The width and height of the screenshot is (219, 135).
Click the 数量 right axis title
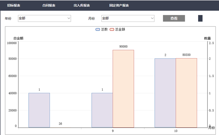tap(207, 38)
